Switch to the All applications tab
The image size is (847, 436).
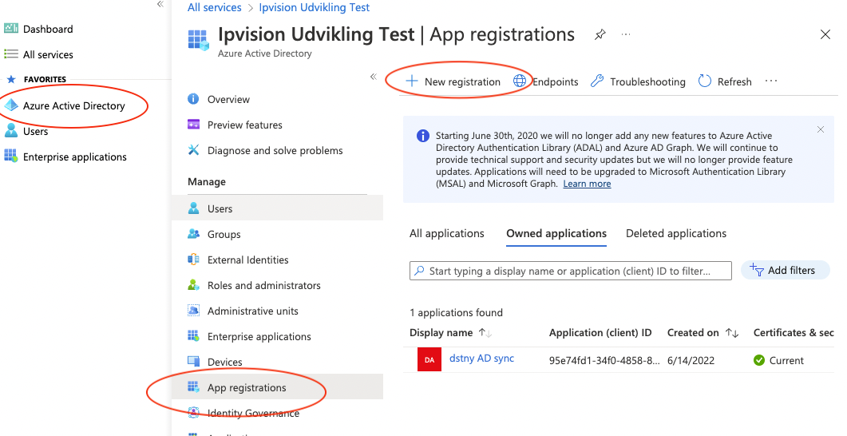click(447, 233)
